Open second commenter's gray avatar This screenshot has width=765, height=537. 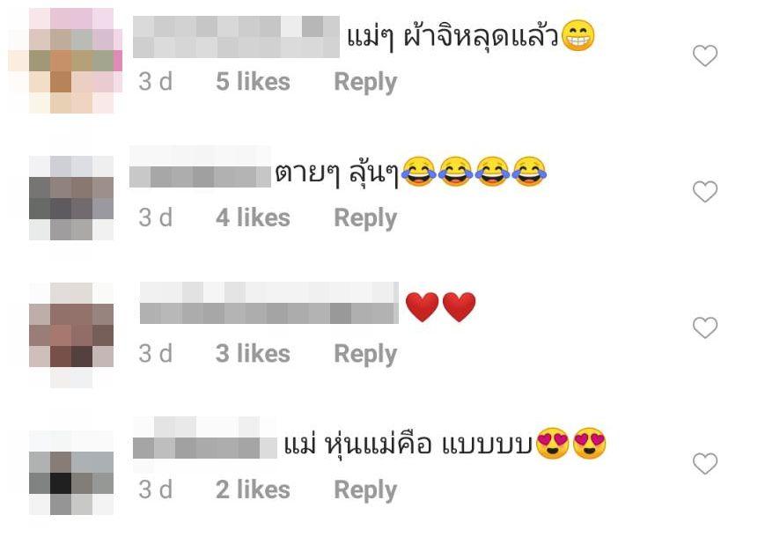tap(71, 198)
